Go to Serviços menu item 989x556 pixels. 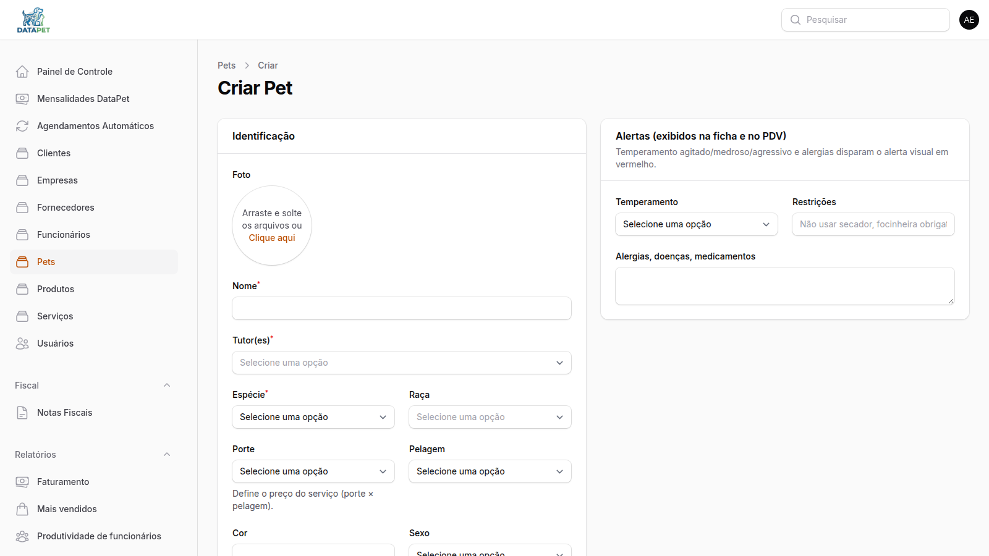coord(94,316)
